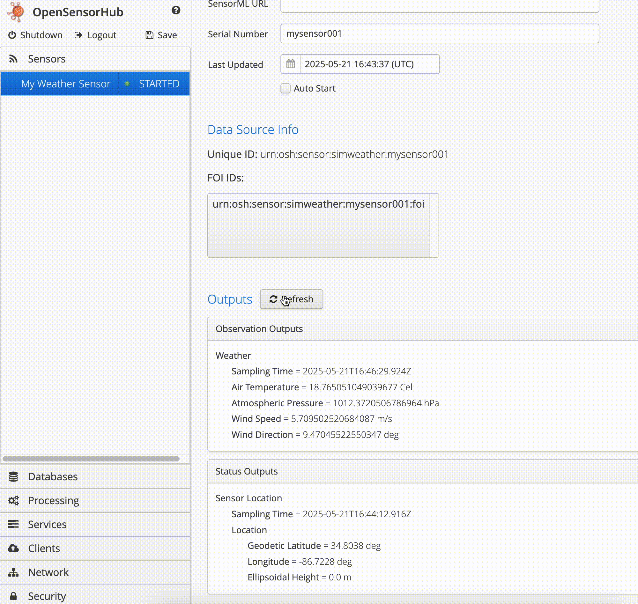This screenshot has height=604, width=638.
Task: Expand the Processing section
Action: (54, 500)
